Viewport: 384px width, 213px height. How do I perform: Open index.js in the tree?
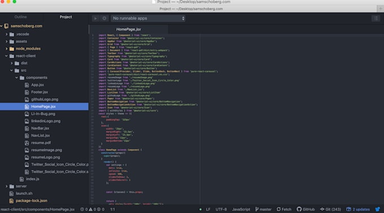click(x=33, y=179)
